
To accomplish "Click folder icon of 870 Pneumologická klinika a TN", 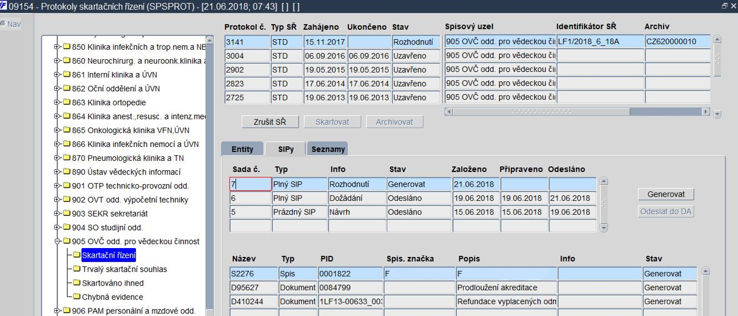I will (x=66, y=158).
